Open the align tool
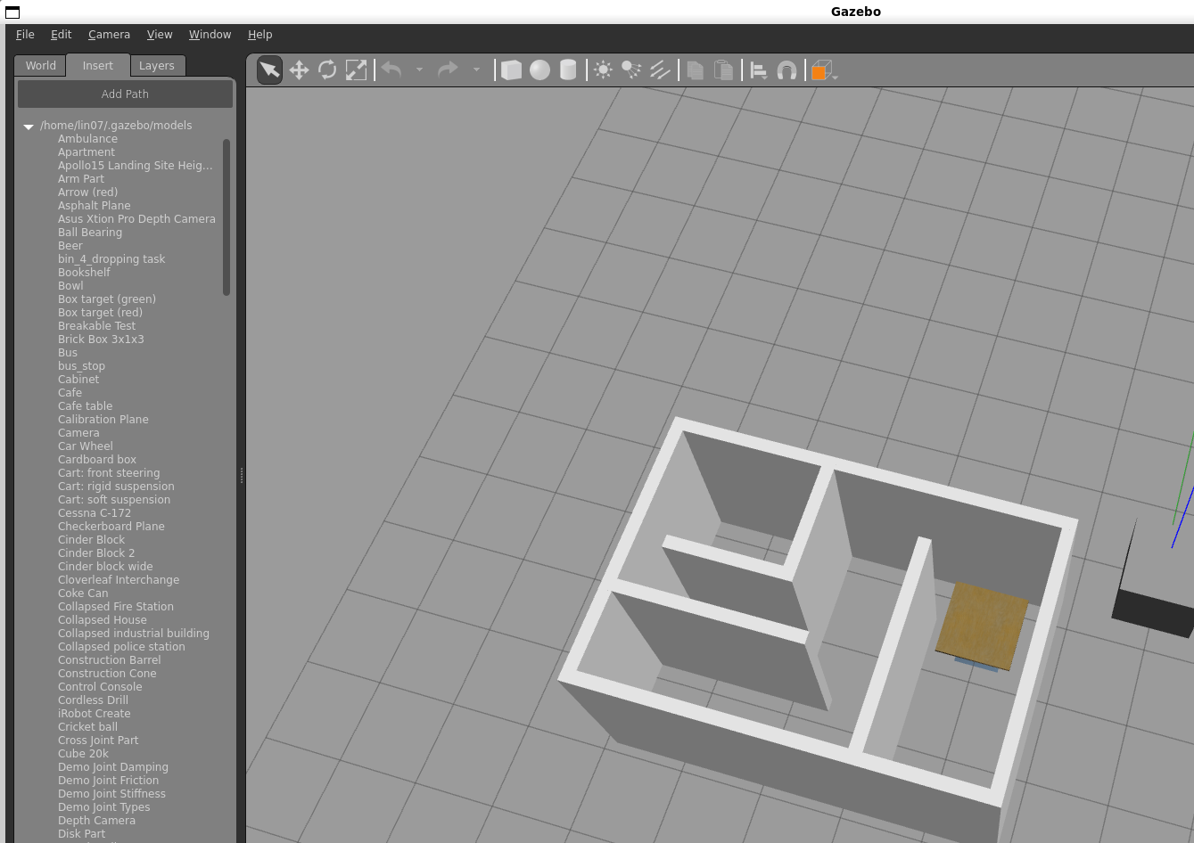The width and height of the screenshot is (1194, 843). (x=759, y=70)
